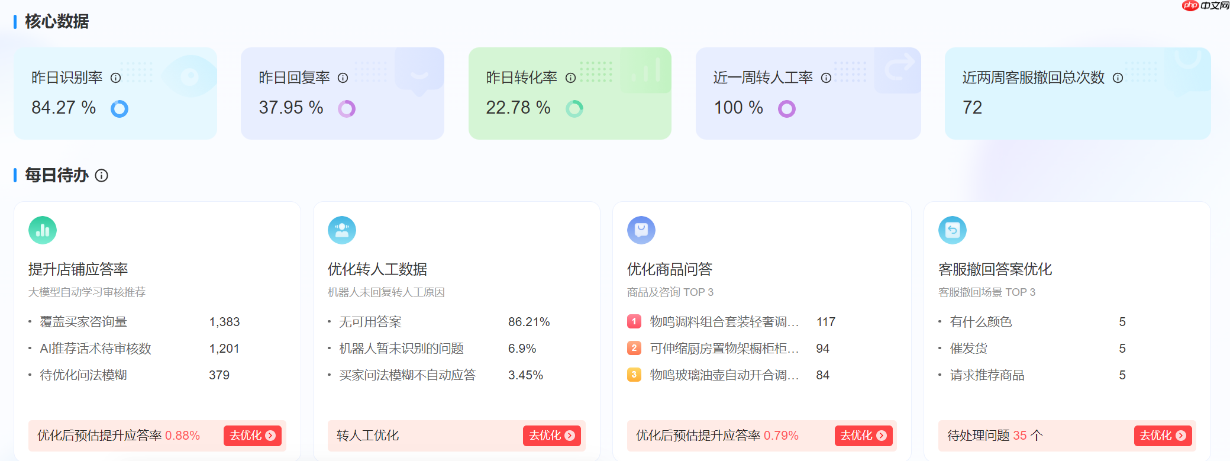Open top-ranked product 物鸣调料组合套装
1230x461 pixels.
(x=724, y=322)
